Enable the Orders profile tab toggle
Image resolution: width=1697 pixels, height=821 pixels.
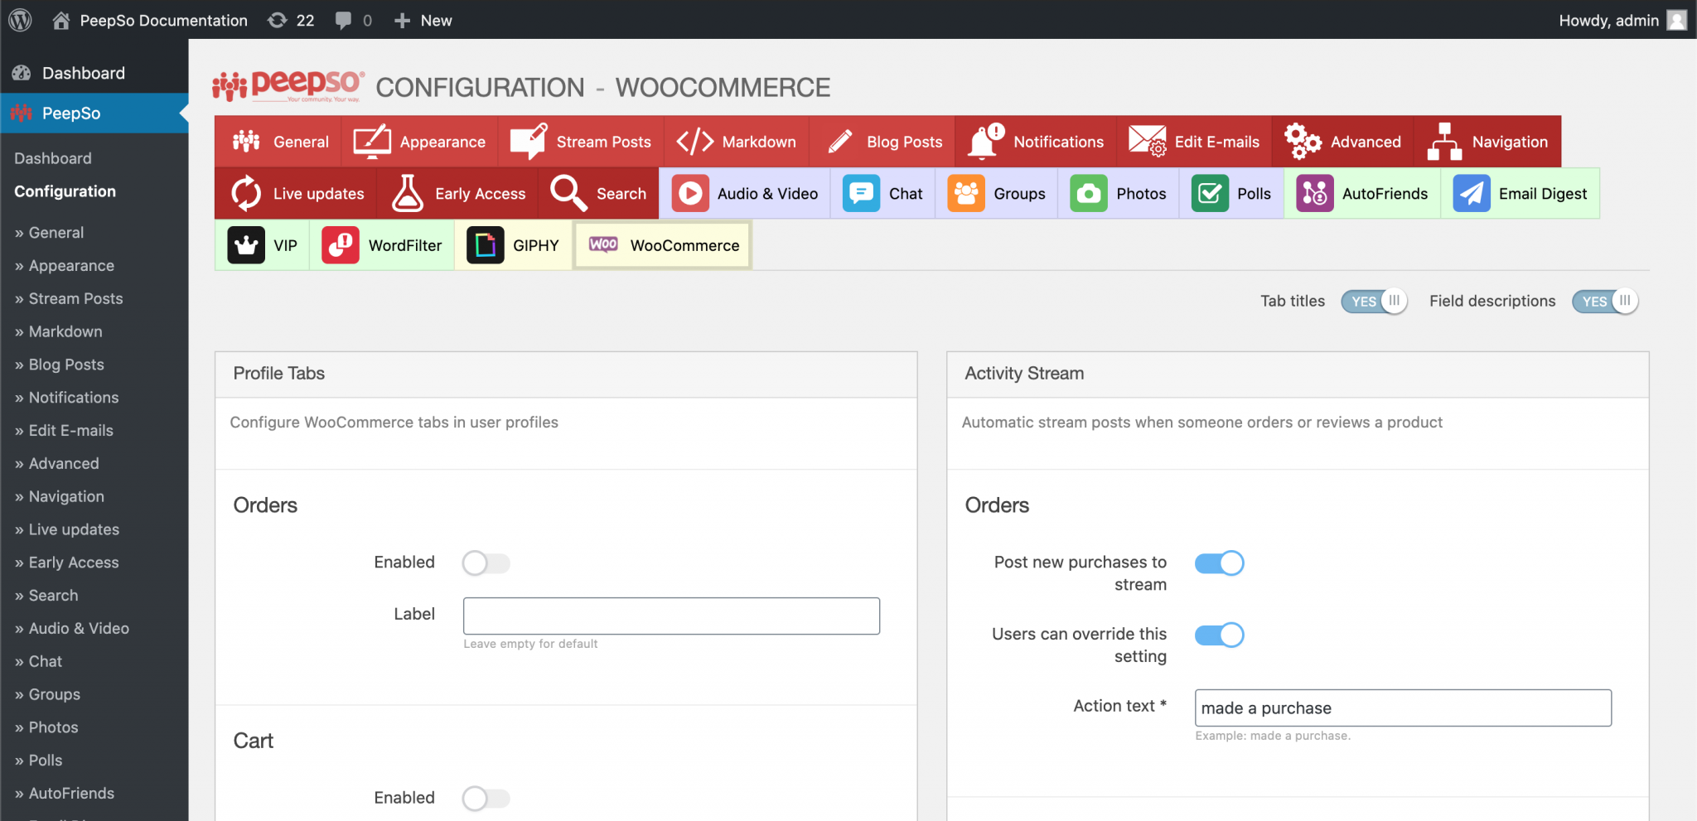(486, 563)
